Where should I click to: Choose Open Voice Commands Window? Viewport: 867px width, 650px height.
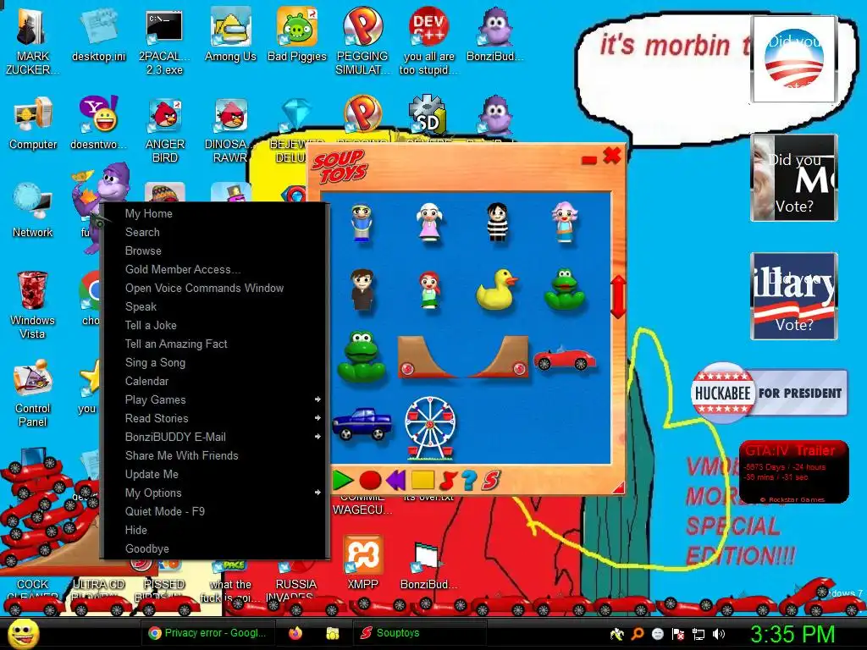[x=204, y=288]
